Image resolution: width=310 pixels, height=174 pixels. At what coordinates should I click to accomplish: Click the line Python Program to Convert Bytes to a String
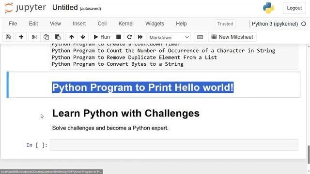click(118, 64)
